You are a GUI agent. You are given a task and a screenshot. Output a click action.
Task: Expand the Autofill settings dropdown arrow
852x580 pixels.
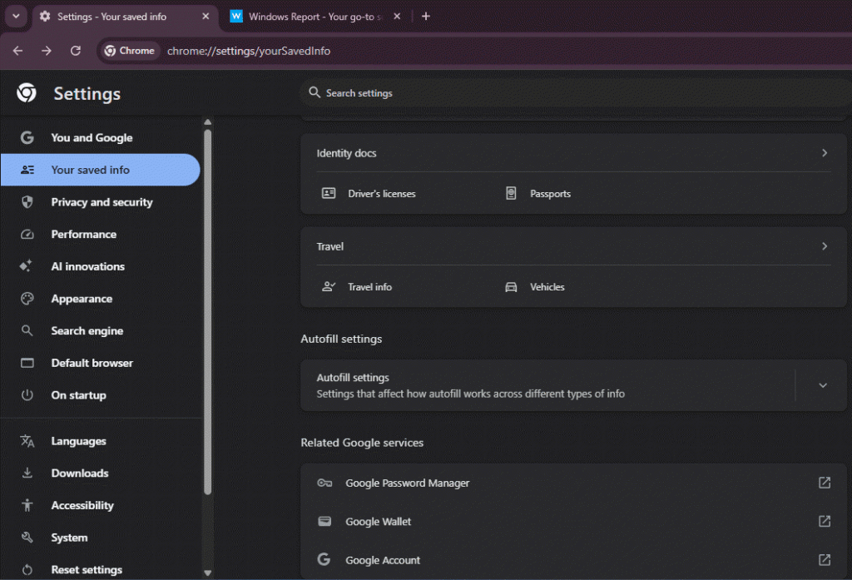point(823,385)
